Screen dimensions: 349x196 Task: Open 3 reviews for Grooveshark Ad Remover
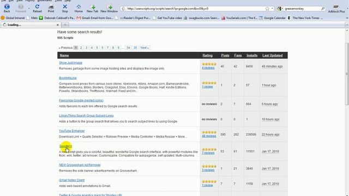(208, 170)
